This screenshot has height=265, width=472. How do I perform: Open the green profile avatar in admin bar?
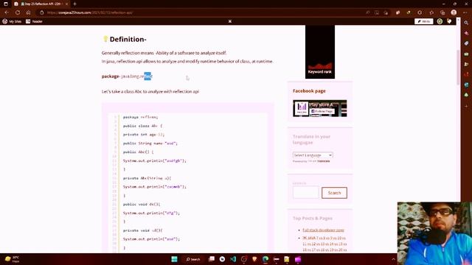pos(440,21)
